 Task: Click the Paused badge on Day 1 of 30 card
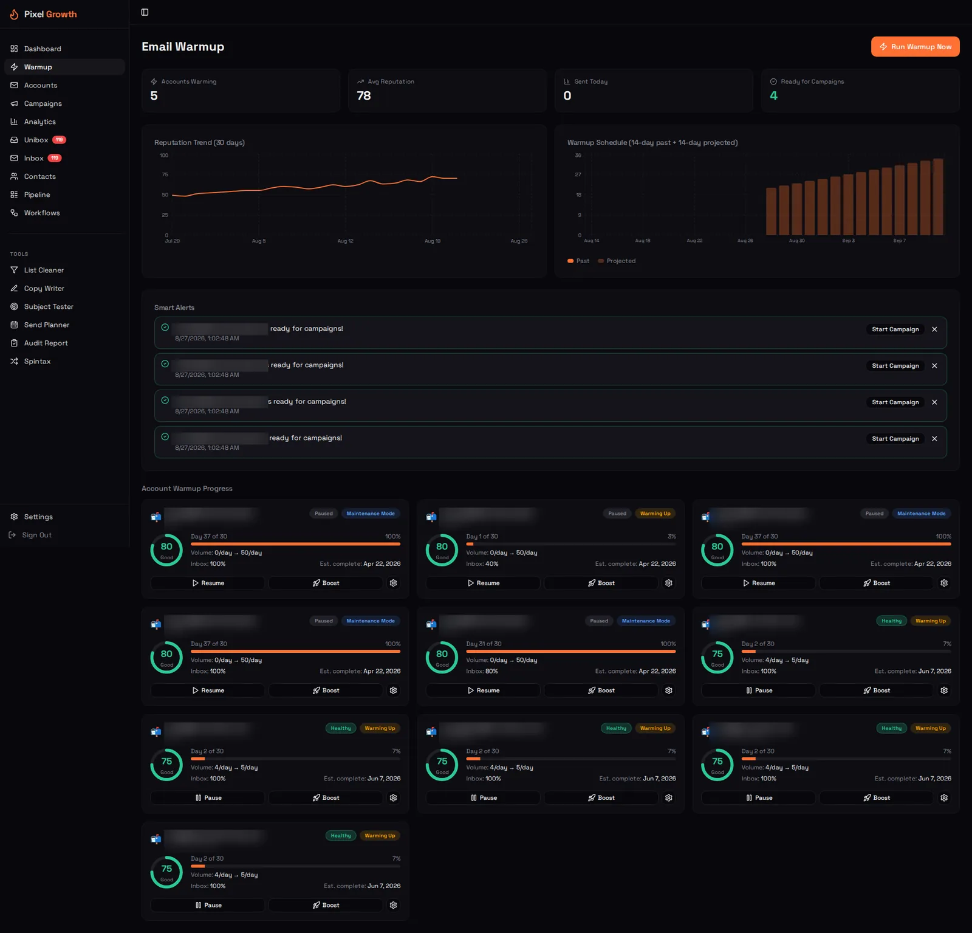617,514
